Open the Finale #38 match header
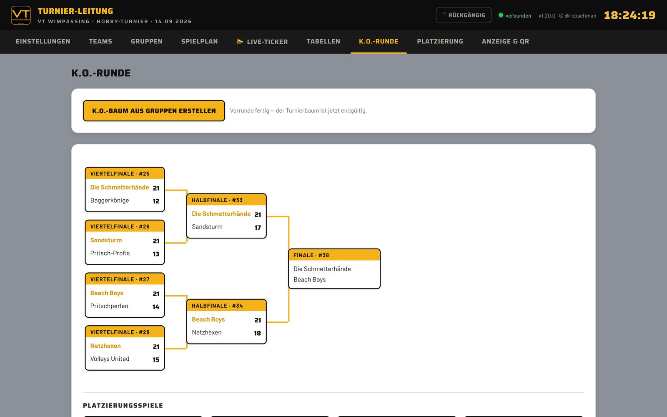The height and width of the screenshot is (417, 667). [x=334, y=255]
